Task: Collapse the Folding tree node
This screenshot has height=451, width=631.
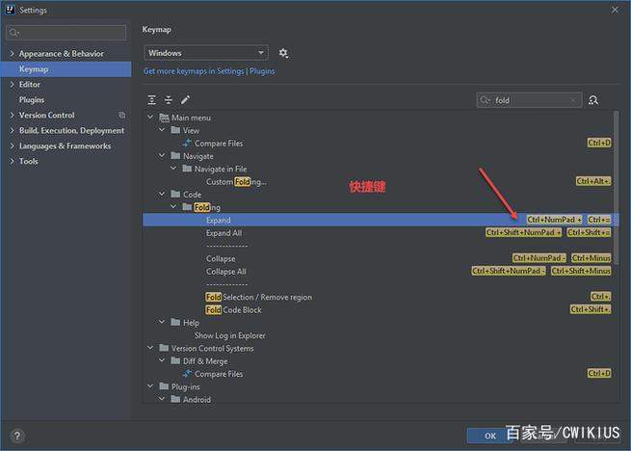Action: pos(173,207)
